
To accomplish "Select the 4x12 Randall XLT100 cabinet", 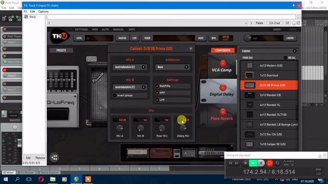I will click(269, 114).
